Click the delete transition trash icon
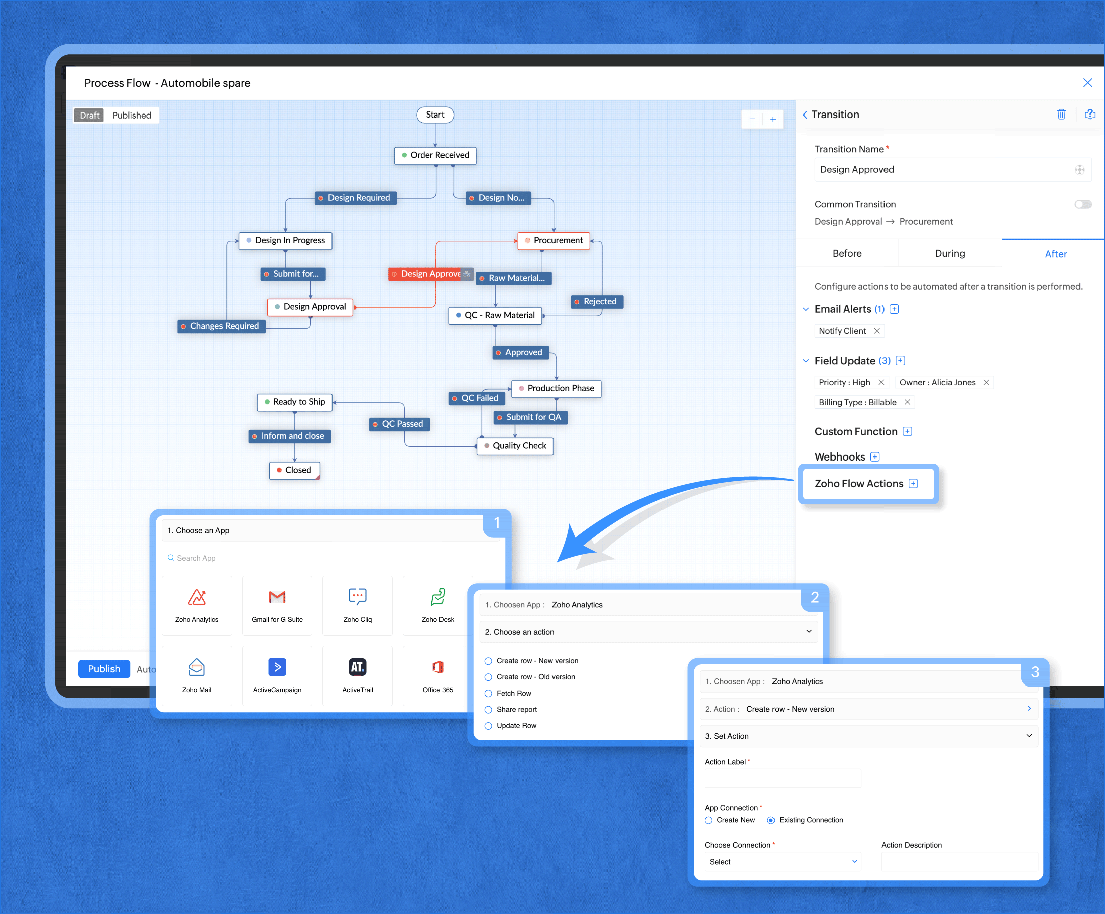1105x914 pixels. tap(1061, 114)
